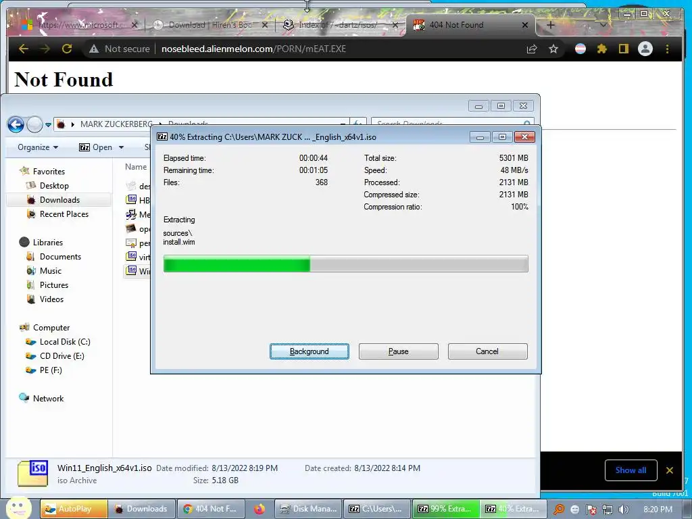Click the iso file icon in details pane
Viewport: 692px width, 519px height.
point(32,474)
